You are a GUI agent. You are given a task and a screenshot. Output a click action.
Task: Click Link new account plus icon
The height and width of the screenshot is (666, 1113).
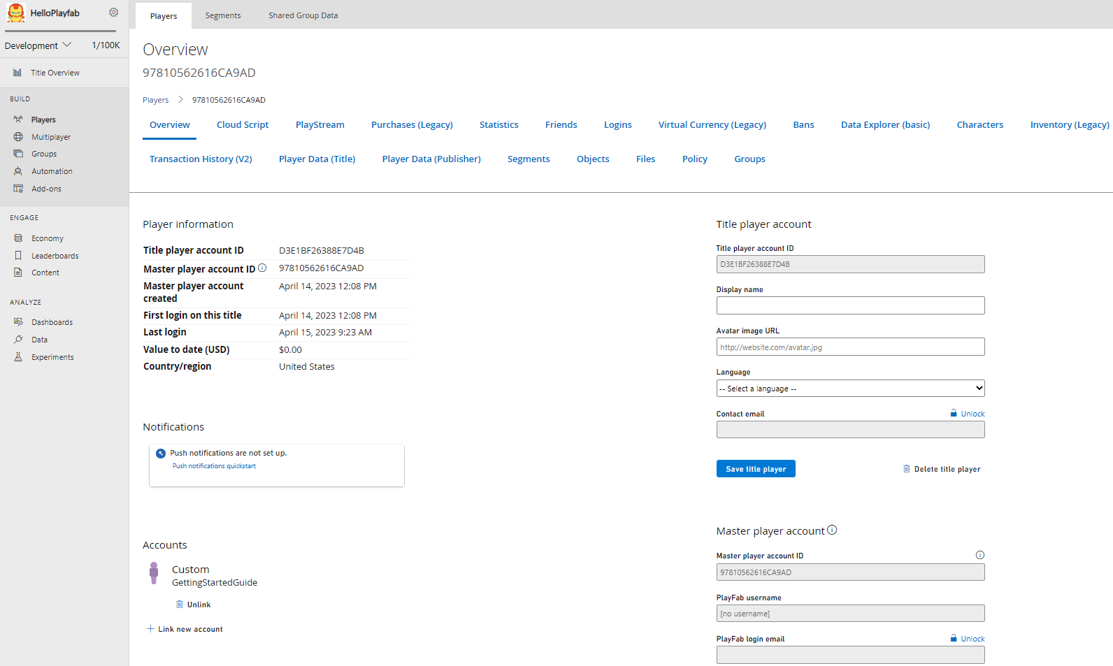150,629
